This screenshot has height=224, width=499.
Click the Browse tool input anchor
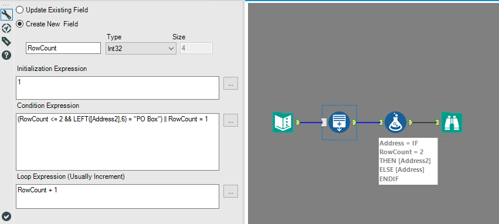437,122
